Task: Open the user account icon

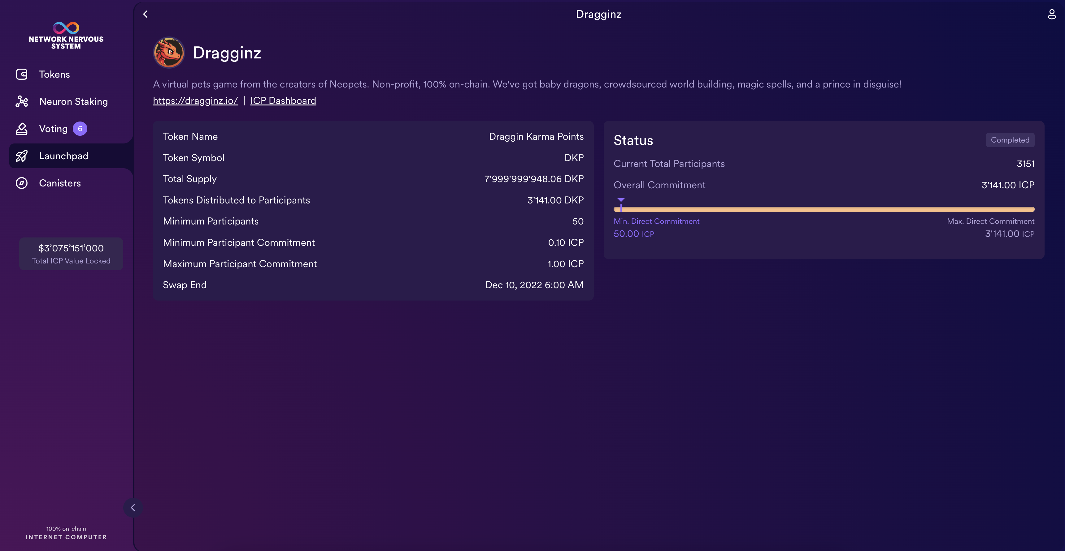Action: (x=1051, y=15)
